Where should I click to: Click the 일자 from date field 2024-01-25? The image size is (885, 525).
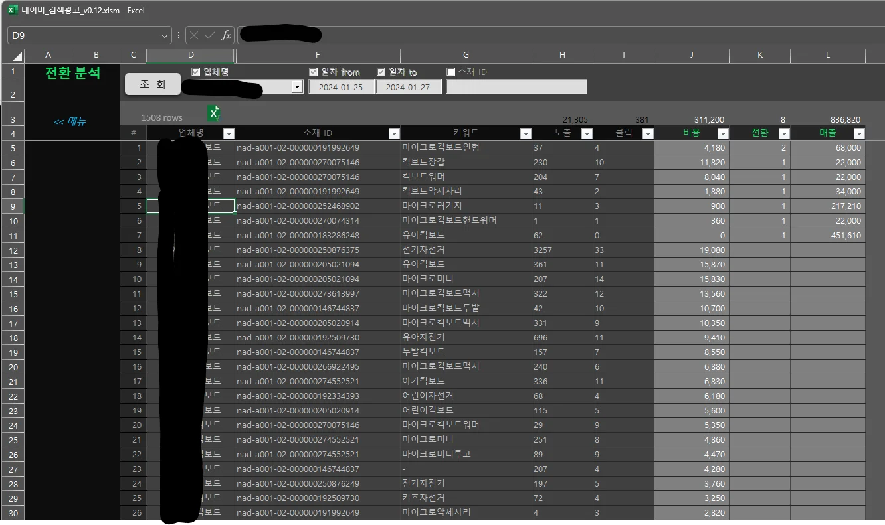pos(341,87)
